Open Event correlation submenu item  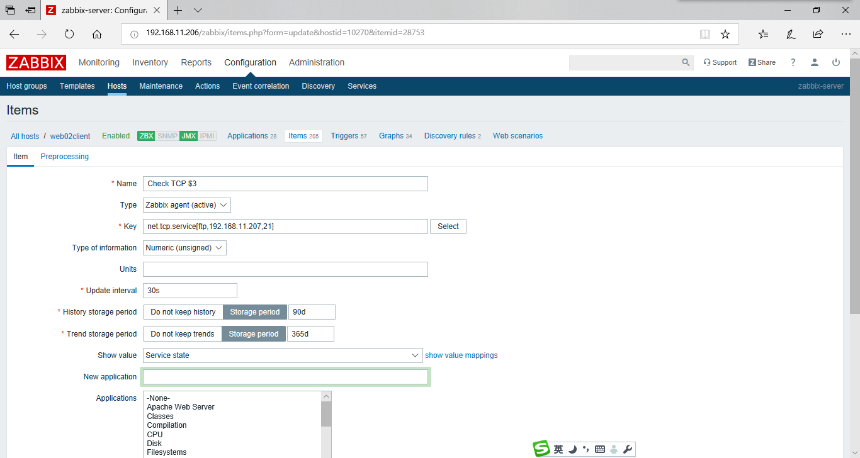(x=261, y=86)
